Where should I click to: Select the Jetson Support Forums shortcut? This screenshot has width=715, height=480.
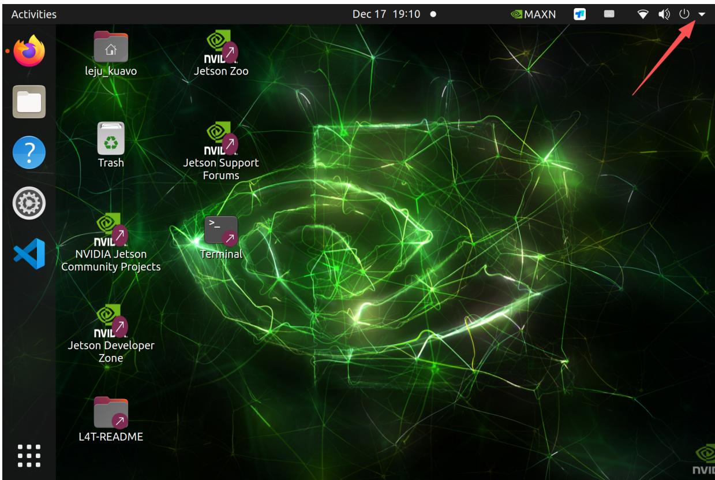tap(221, 139)
